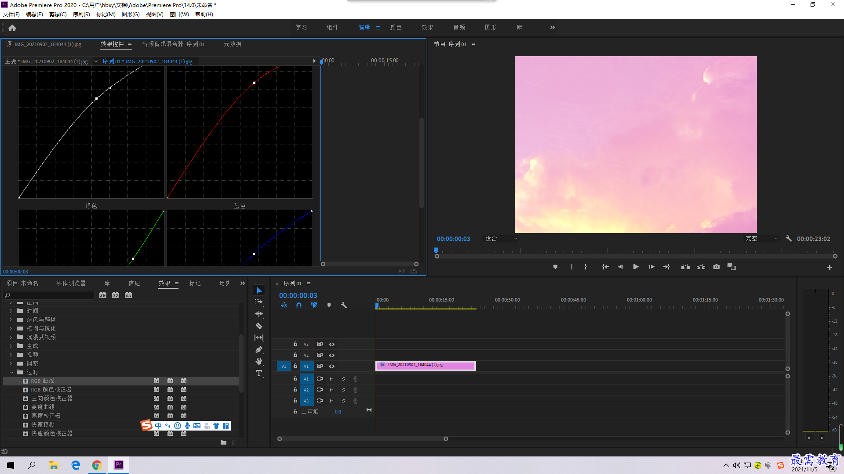
Task: Show more workspaces overflow arrow
Action: tap(553, 27)
